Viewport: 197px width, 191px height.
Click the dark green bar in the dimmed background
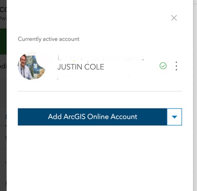(x=3, y=41)
